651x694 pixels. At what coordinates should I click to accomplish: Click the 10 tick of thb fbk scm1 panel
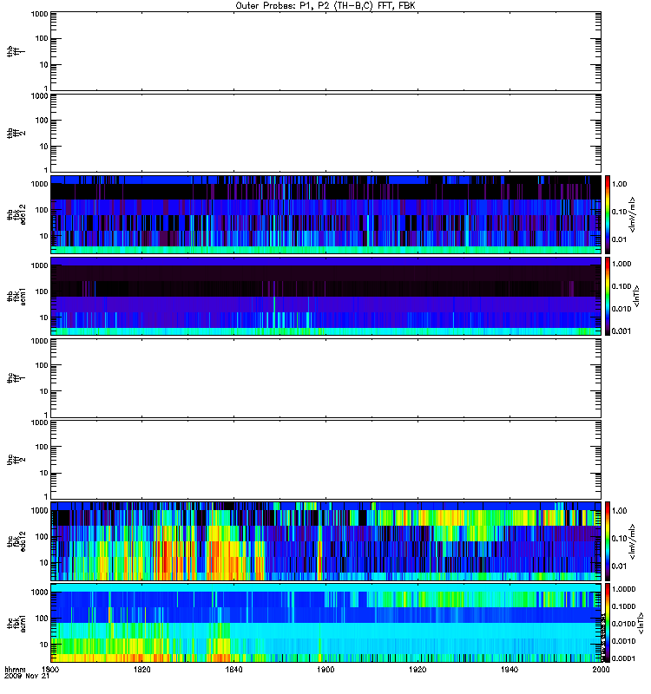click(43, 318)
